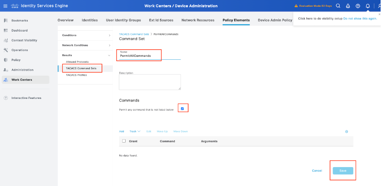Open the Device Admin Policy tab
The width and height of the screenshot is (381, 186).
tap(275, 20)
